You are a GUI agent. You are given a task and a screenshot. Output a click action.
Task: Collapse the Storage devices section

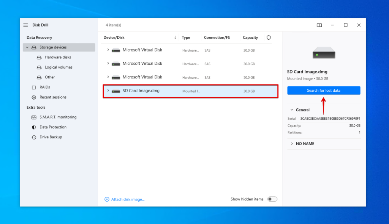tap(27, 47)
